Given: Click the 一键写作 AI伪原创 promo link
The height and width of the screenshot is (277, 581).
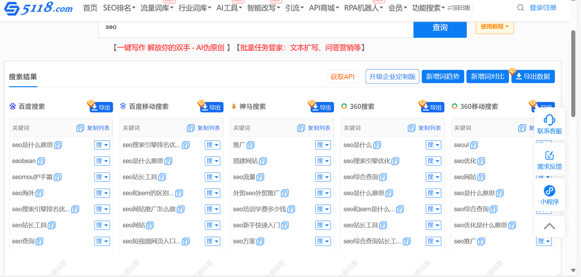Looking at the screenshot, I should (171, 47).
